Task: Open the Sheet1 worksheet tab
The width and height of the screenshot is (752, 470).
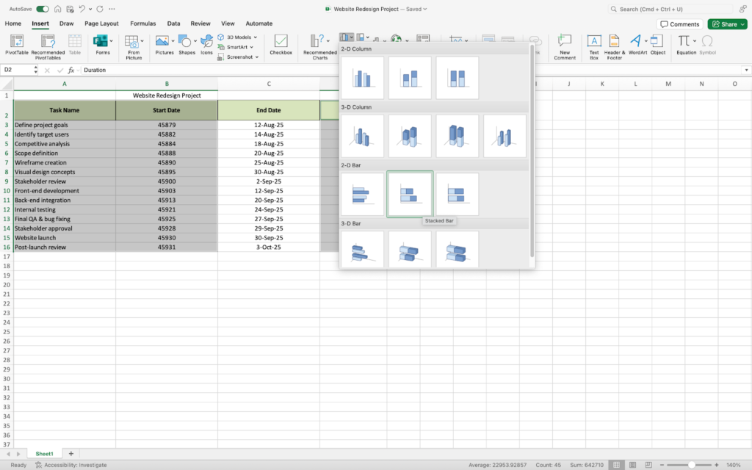Action: click(x=46, y=454)
